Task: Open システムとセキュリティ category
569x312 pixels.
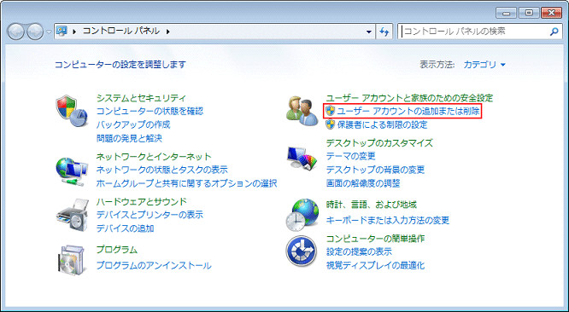Action: click(x=141, y=98)
